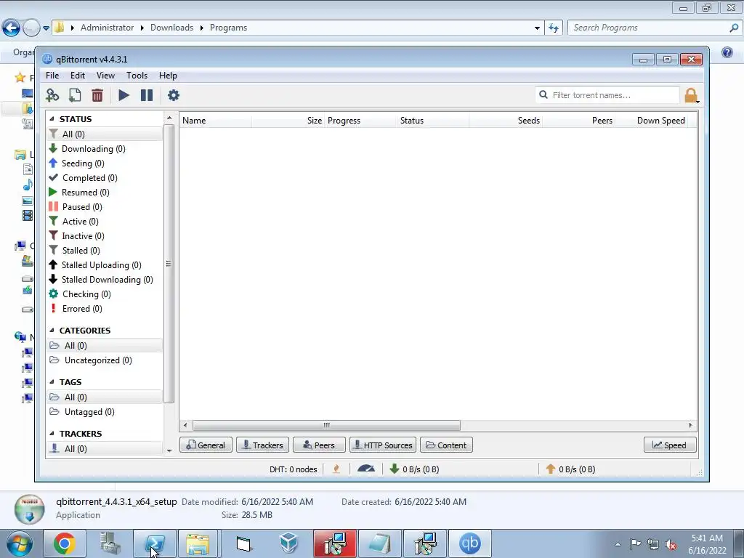Click the Add Torrent Link toolbar icon

[x=52, y=95]
